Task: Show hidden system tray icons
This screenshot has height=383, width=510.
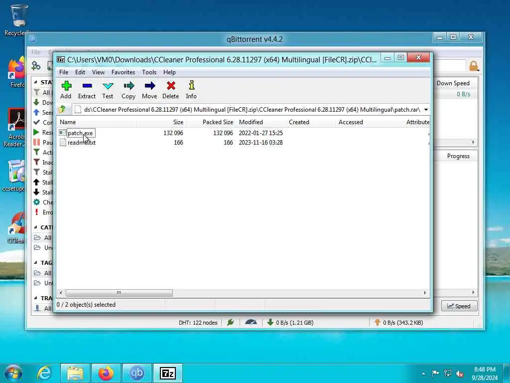Action: click(423, 374)
